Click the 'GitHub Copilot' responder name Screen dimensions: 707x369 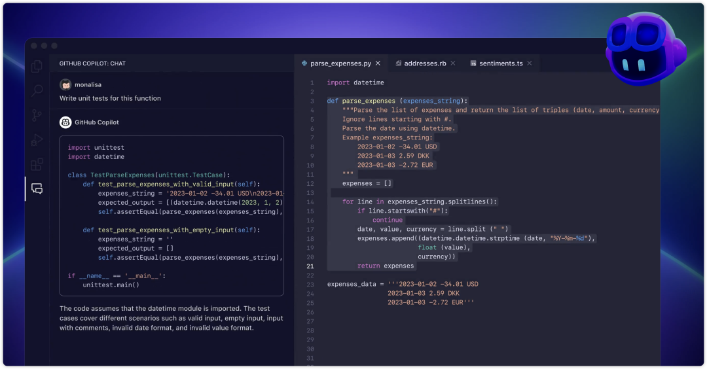pos(97,122)
